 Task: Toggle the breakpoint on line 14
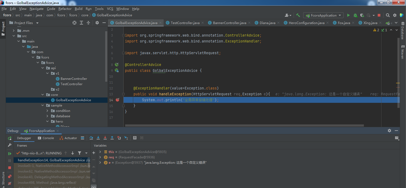click(117, 100)
